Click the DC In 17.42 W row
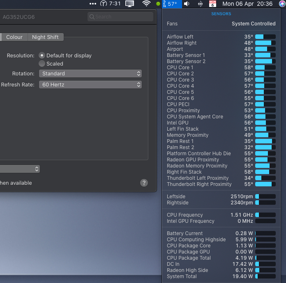 [221, 264]
